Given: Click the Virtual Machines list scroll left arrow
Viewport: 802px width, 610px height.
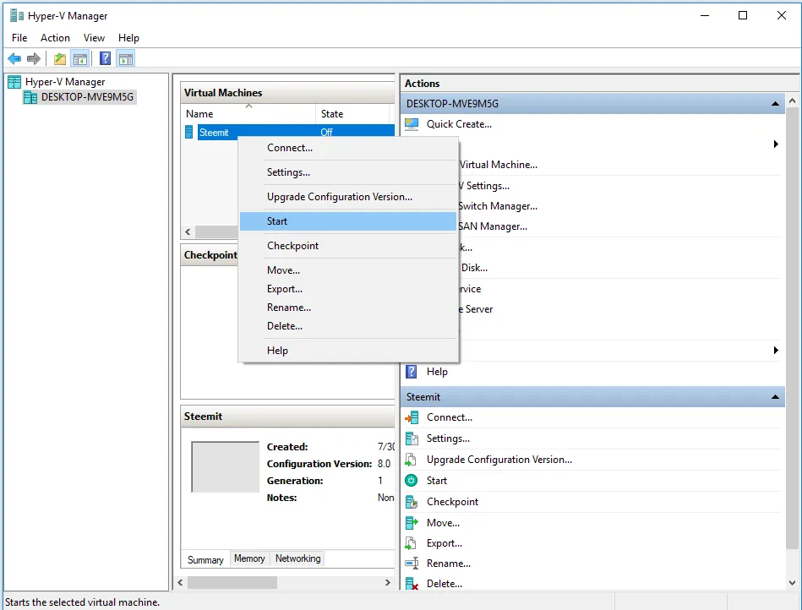Looking at the screenshot, I should pyautogui.click(x=188, y=232).
